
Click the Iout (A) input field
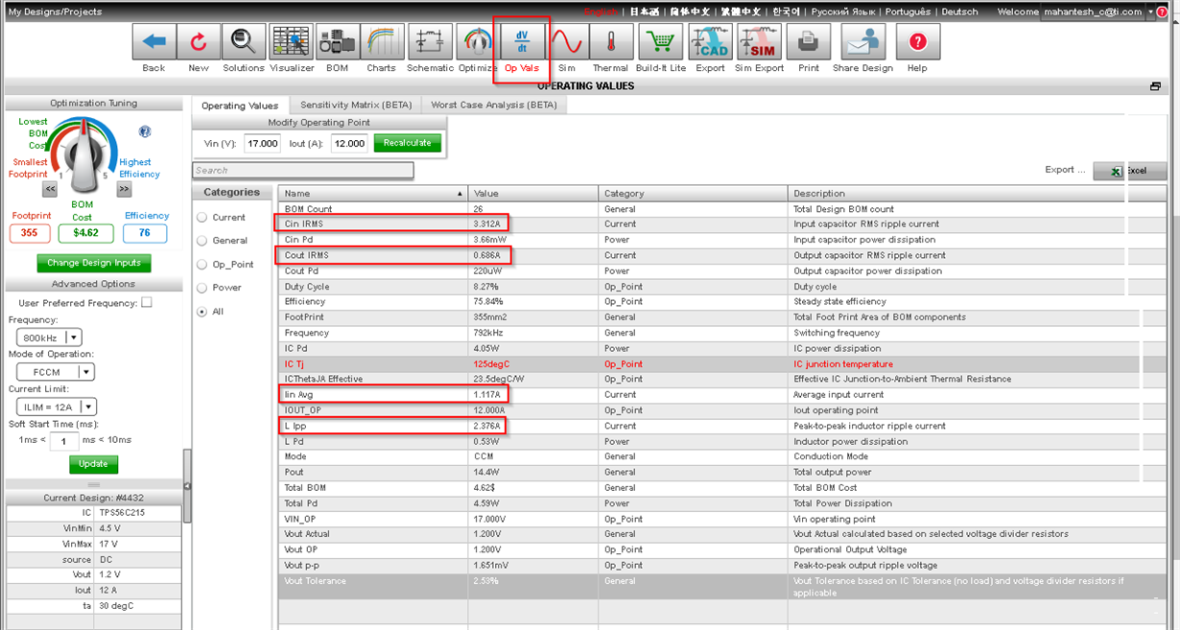349,143
